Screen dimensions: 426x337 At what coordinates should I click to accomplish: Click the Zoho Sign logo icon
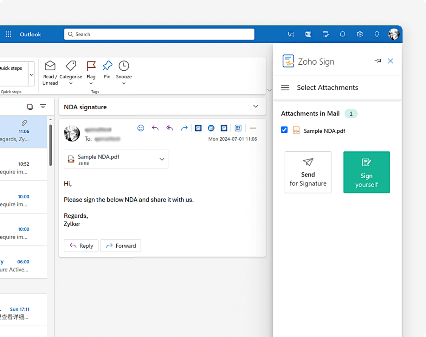[x=288, y=61]
